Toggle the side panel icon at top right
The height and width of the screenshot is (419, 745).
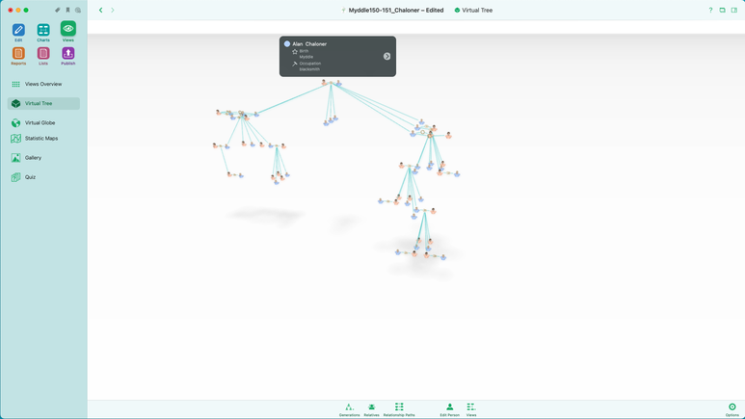click(734, 10)
